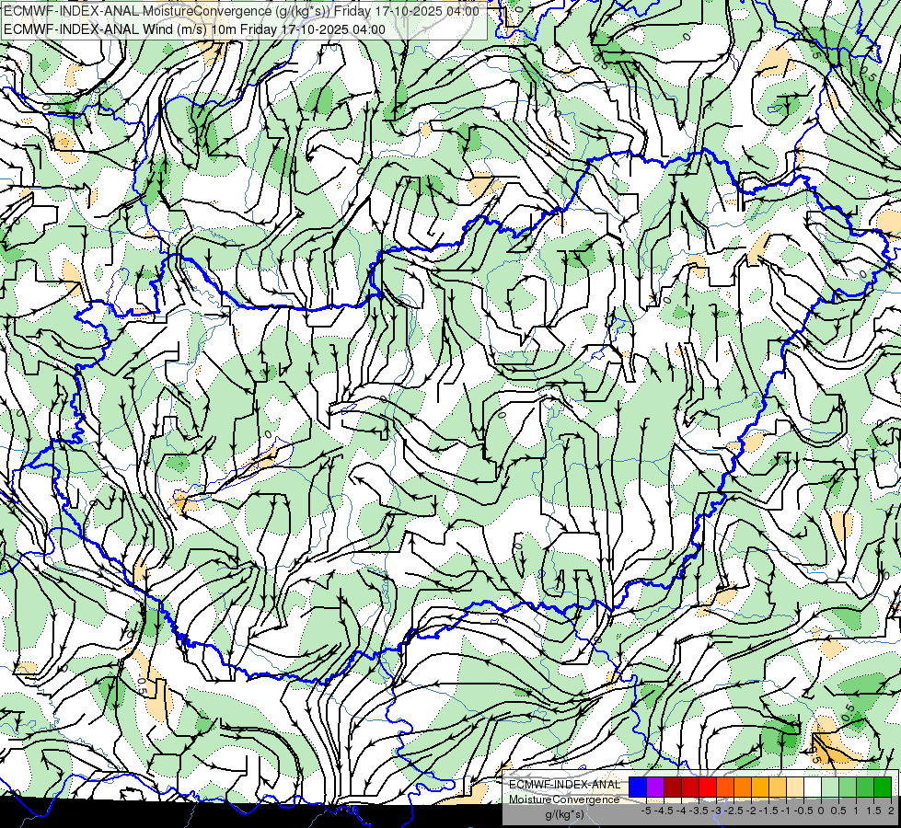Select the purple legend color swatch
901x828 pixels.
pyautogui.click(x=654, y=787)
